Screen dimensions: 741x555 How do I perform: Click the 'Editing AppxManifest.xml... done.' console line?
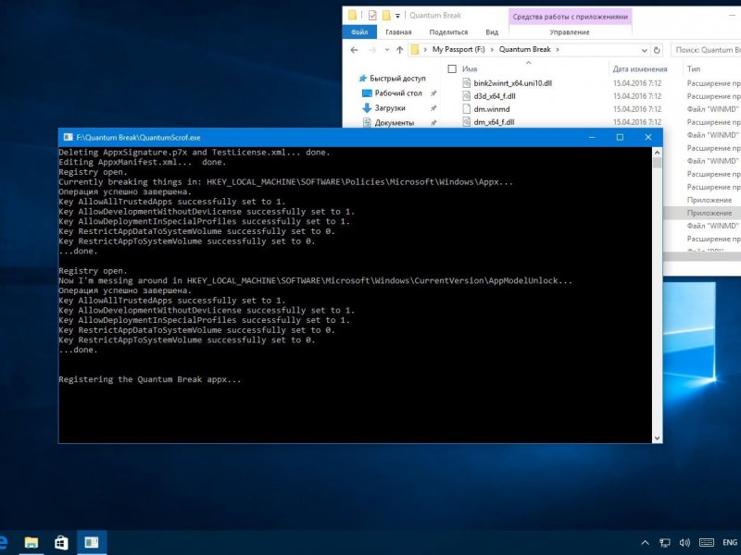(143, 163)
